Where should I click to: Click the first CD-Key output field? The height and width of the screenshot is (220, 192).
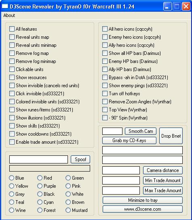[142, 150]
